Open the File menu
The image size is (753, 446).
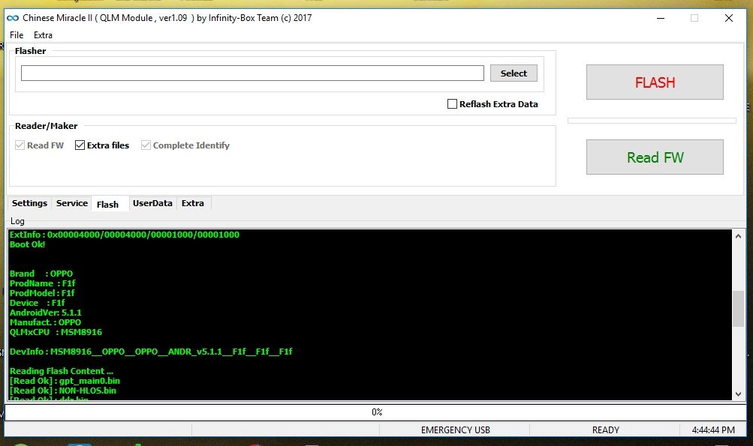coord(17,35)
